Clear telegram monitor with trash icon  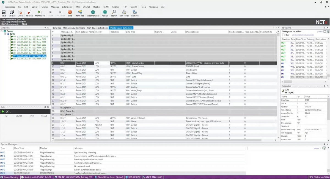tap(328, 31)
